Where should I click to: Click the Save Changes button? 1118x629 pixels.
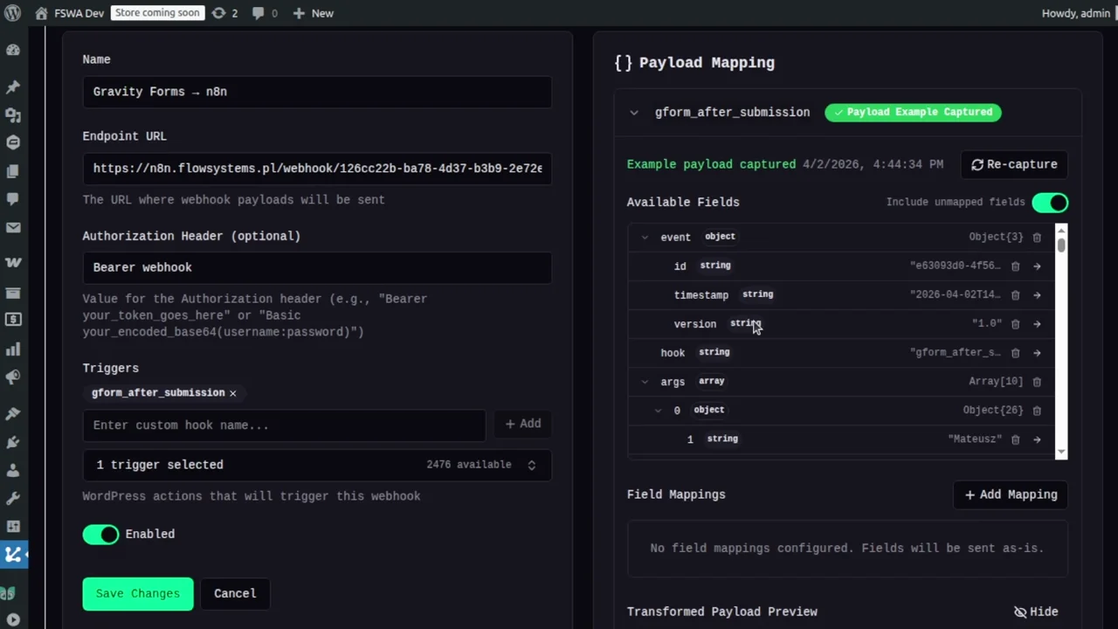coord(138,593)
